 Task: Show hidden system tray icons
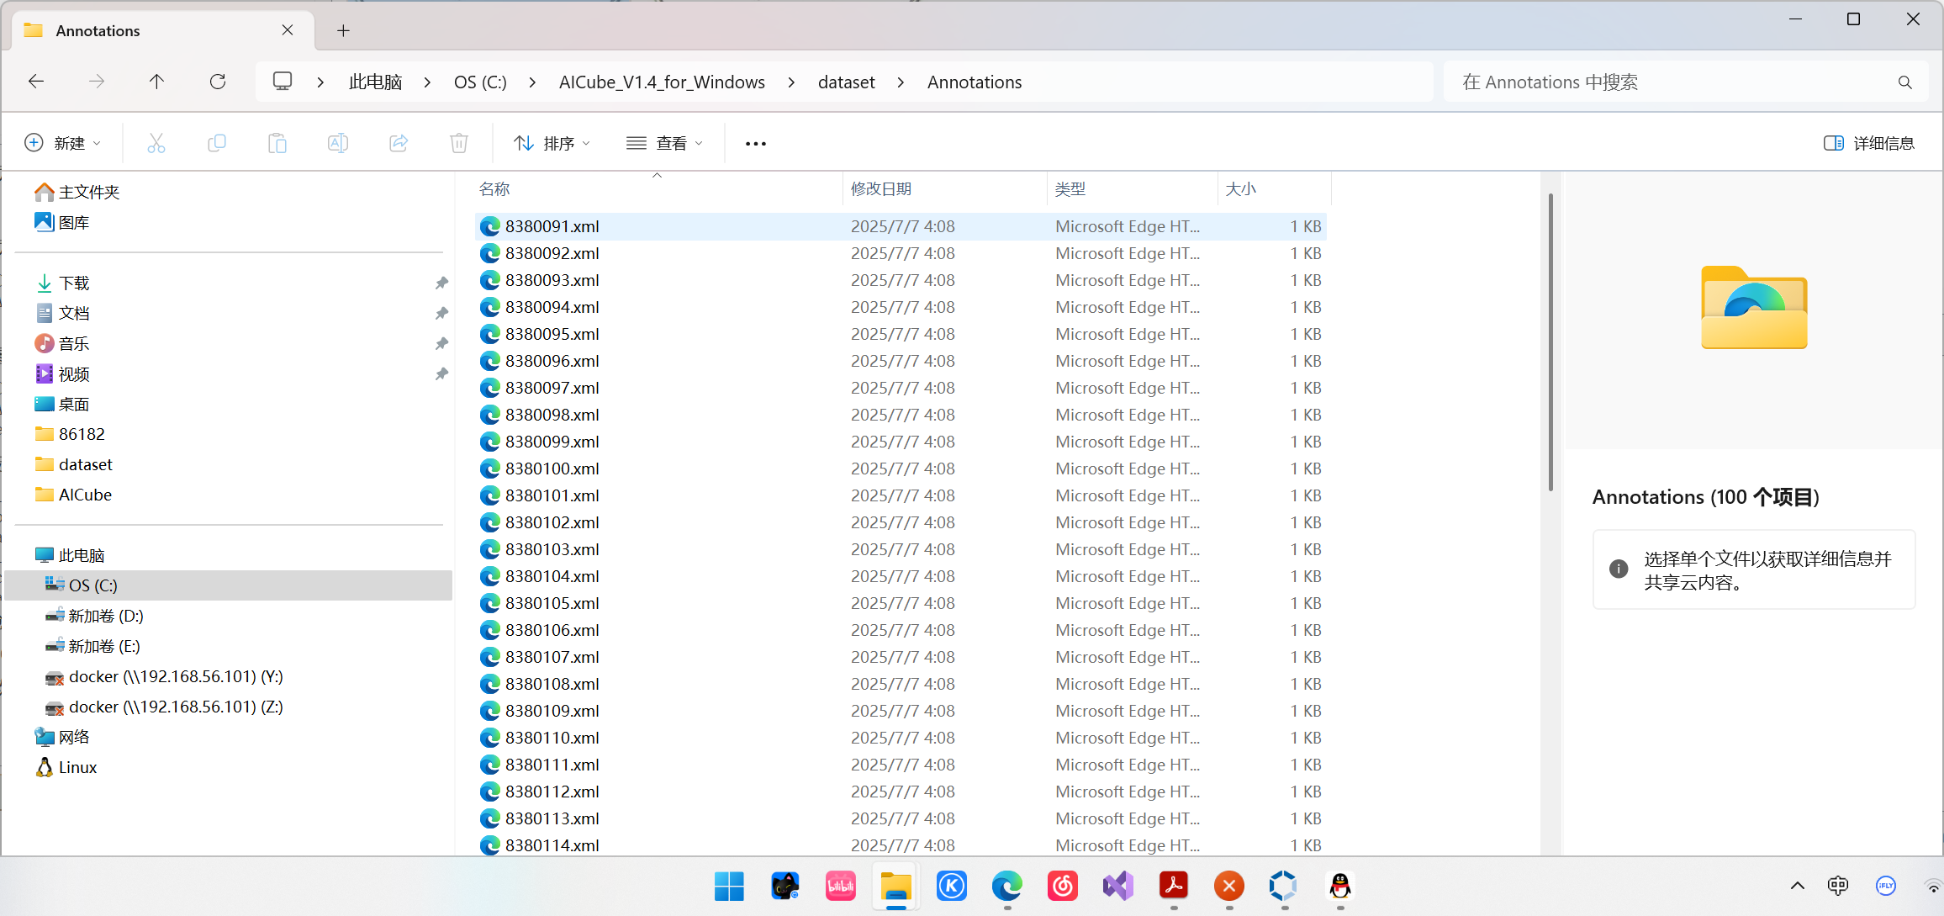point(1798,886)
